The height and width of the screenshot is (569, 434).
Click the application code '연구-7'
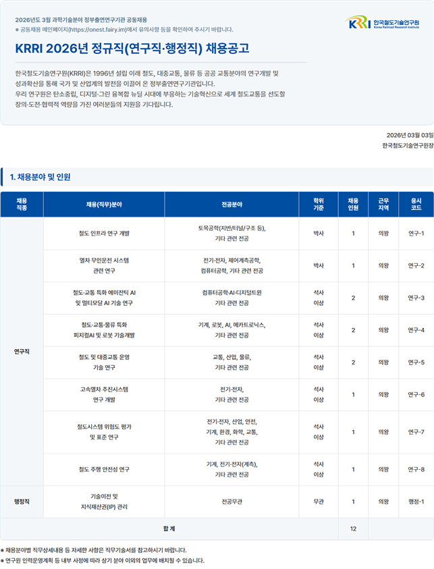pos(416,432)
